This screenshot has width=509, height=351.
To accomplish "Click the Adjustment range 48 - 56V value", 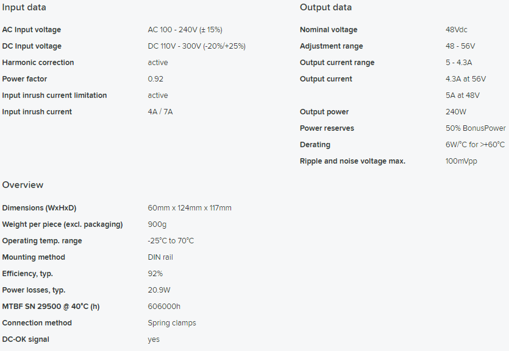I will pyautogui.click(x=460, y=46).
